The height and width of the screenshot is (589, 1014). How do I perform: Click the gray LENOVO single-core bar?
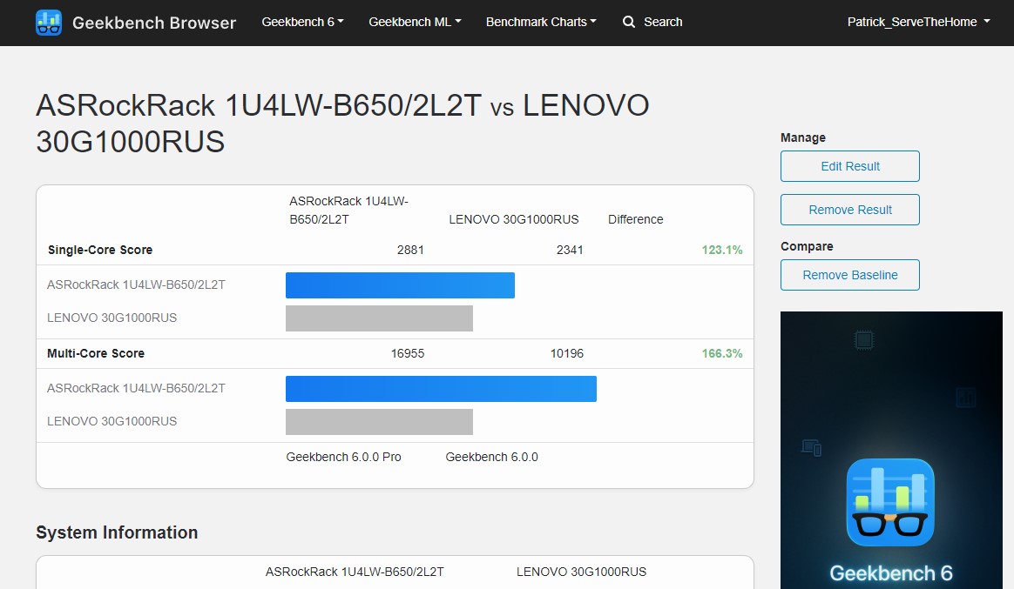379,318
